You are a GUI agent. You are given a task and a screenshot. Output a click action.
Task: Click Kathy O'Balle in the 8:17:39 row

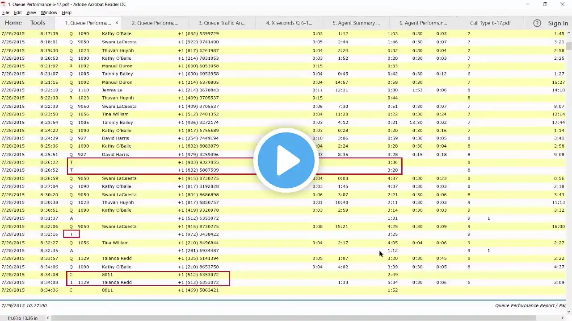tap(117, 34)
